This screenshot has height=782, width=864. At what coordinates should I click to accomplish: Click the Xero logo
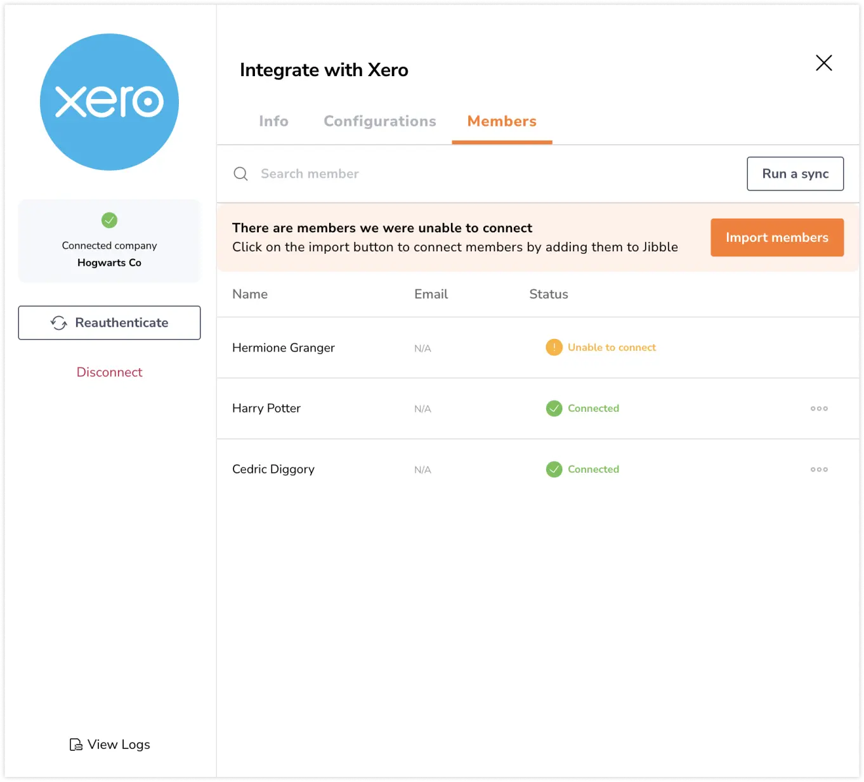[109, 102]
